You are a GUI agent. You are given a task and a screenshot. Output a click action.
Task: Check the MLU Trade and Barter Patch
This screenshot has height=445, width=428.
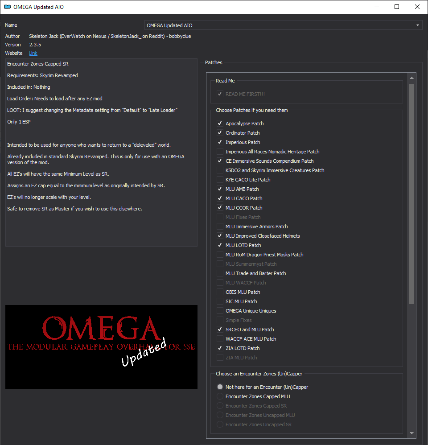(x=220, y=273)
